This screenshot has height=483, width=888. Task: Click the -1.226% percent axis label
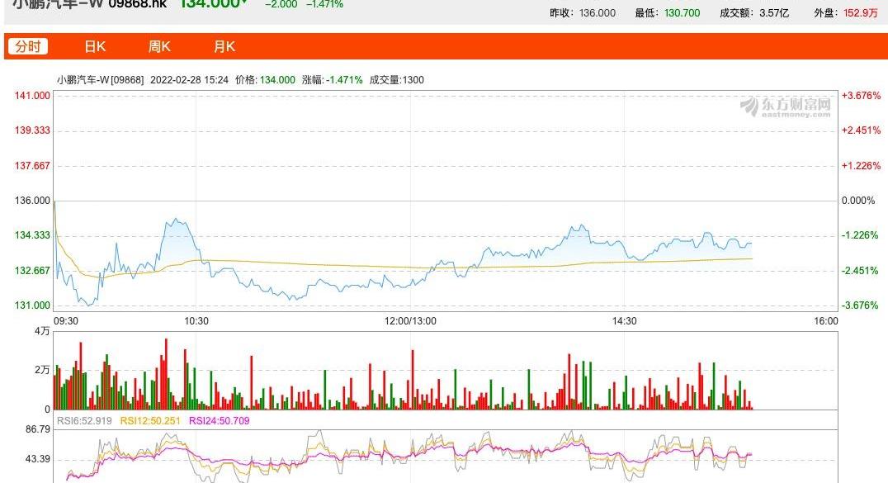coord(860,235)
